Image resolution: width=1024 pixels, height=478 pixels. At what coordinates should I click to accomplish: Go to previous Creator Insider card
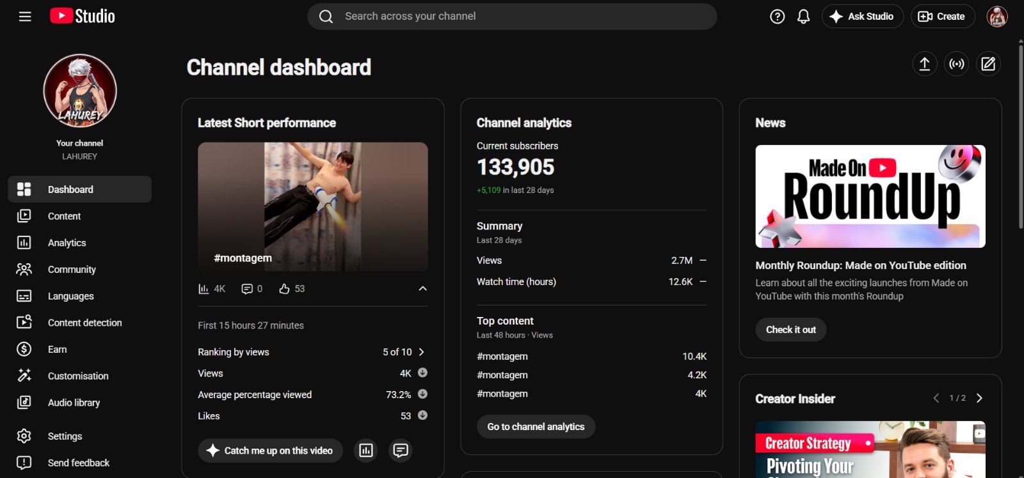(936, 398)
